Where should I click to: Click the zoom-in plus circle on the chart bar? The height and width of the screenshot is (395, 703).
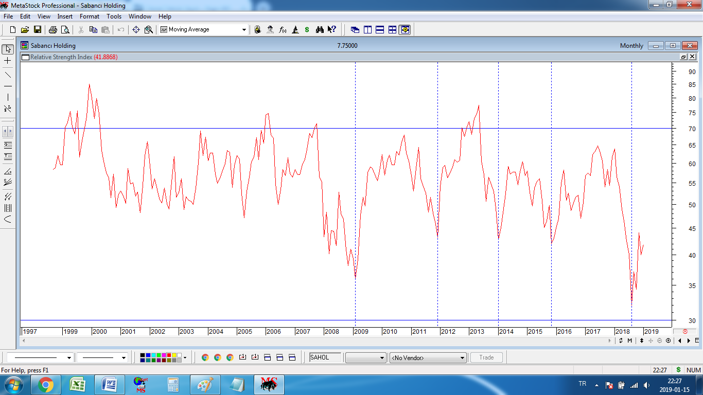668,340
